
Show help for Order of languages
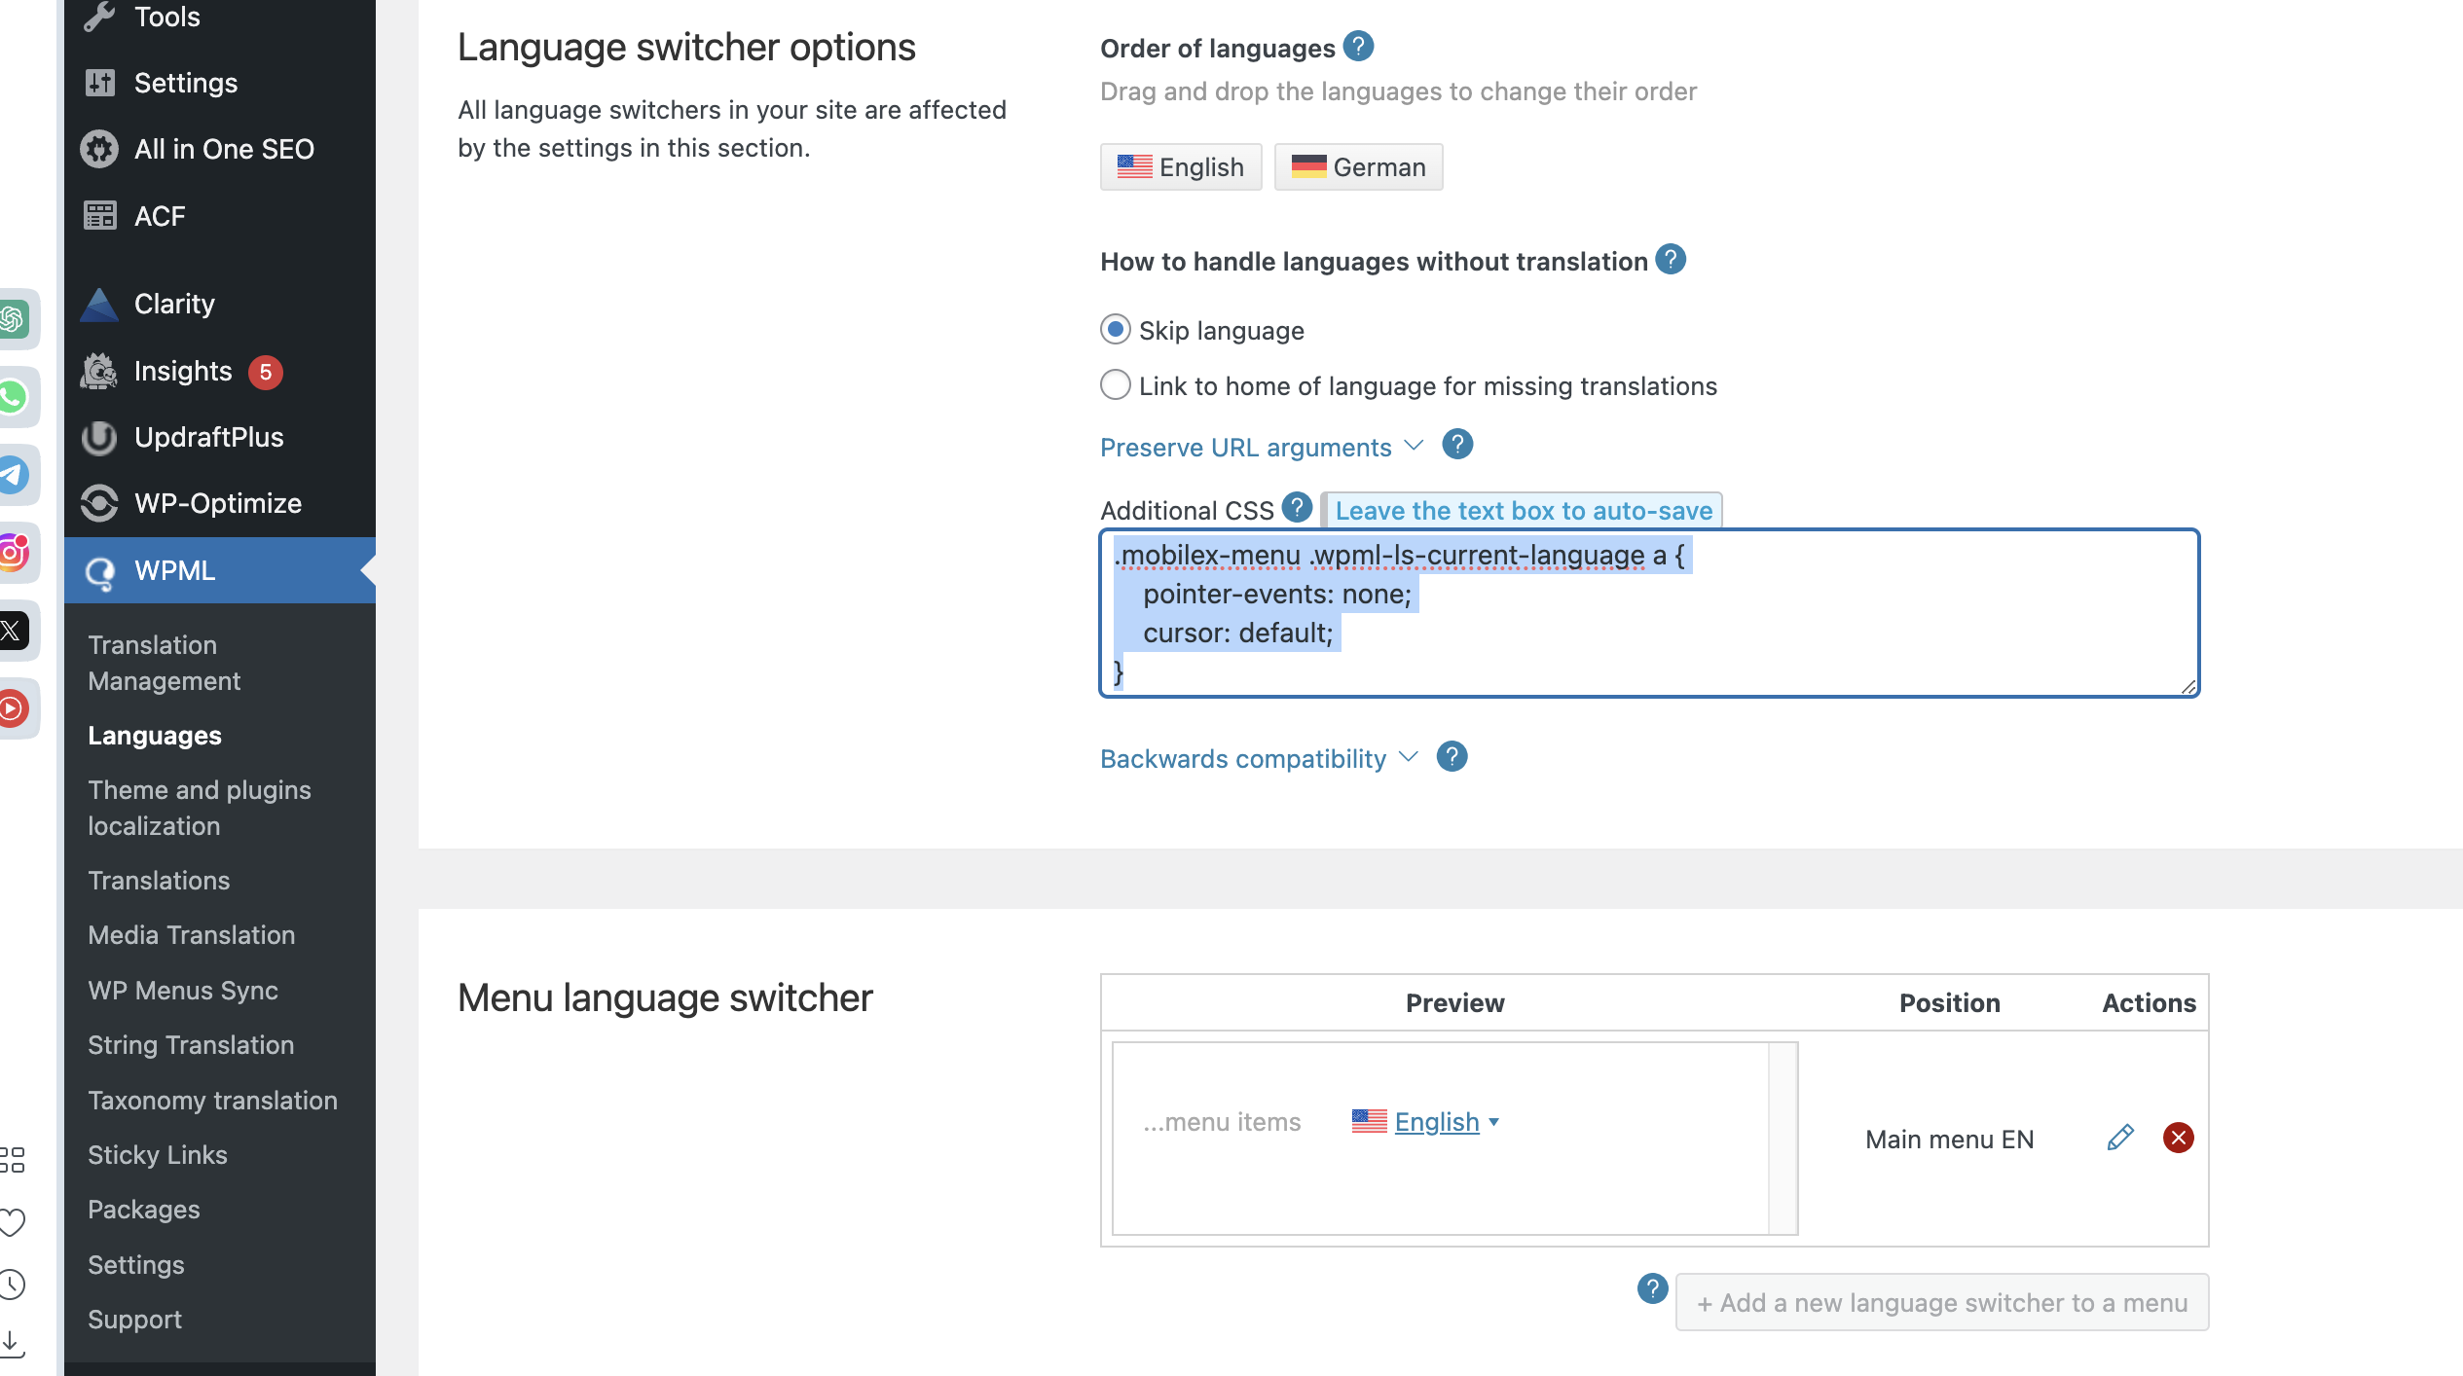(1358, 46)
